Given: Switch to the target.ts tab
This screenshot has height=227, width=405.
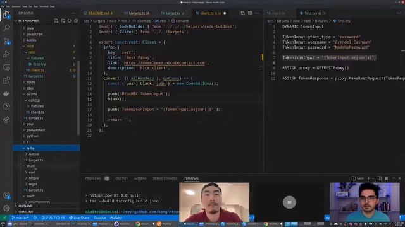Looking at the screenshot, I should (173, 13).
